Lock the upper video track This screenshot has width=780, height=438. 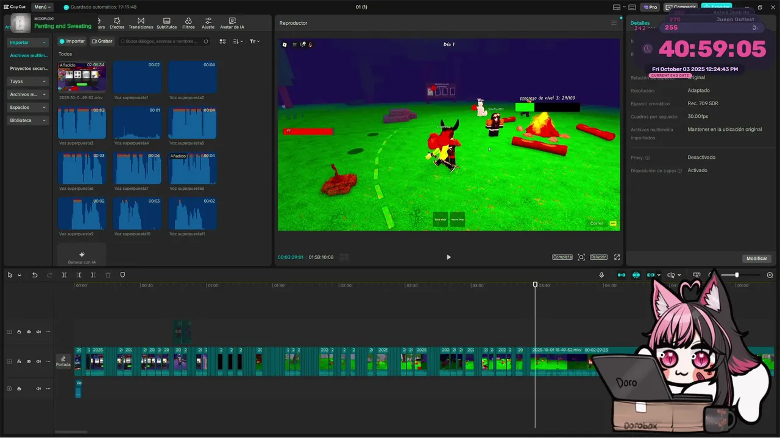point(19,332)
